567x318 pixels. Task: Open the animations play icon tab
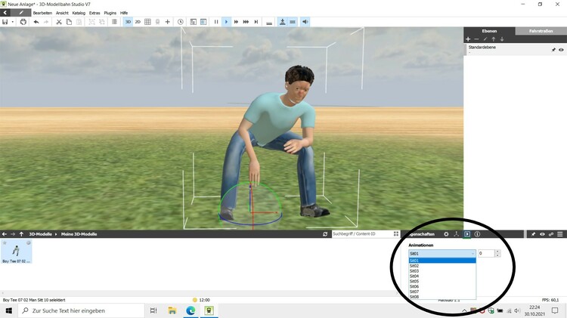tap(467, 234)
